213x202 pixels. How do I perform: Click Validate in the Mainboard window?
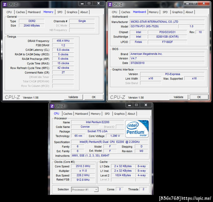[179, 97]
